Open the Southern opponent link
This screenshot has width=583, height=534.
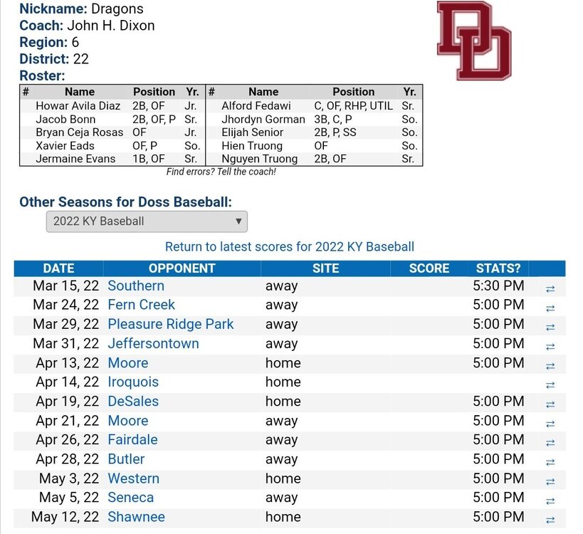(136, 286)
